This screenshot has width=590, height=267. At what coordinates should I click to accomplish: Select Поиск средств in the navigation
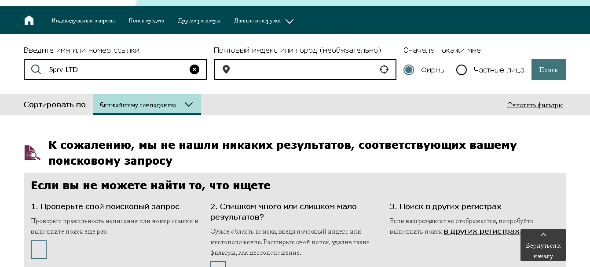coord(146,20)
